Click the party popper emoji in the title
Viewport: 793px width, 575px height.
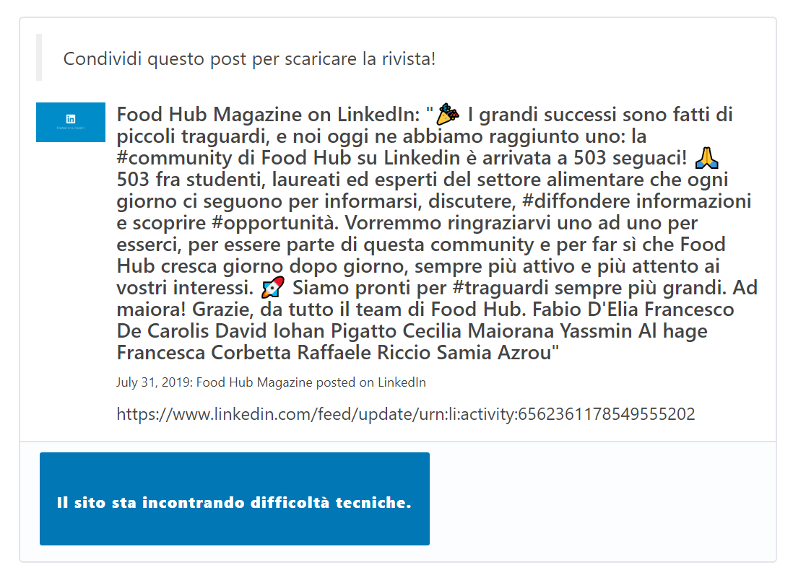448,114
